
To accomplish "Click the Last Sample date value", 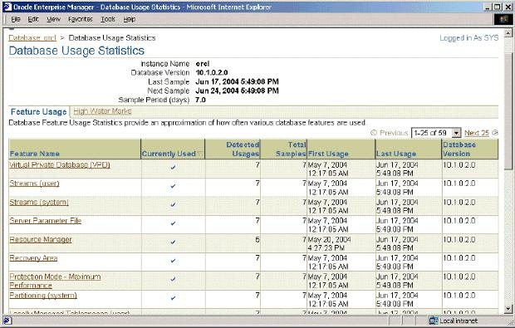I will click(x=237, y=81).
